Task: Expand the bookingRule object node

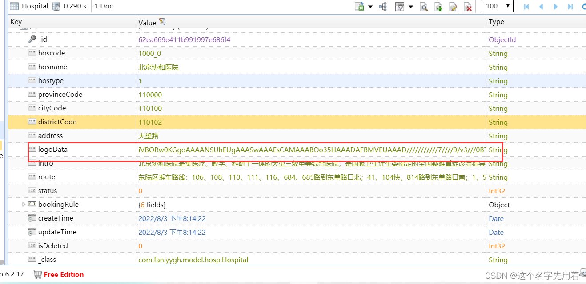Action: 24,205
